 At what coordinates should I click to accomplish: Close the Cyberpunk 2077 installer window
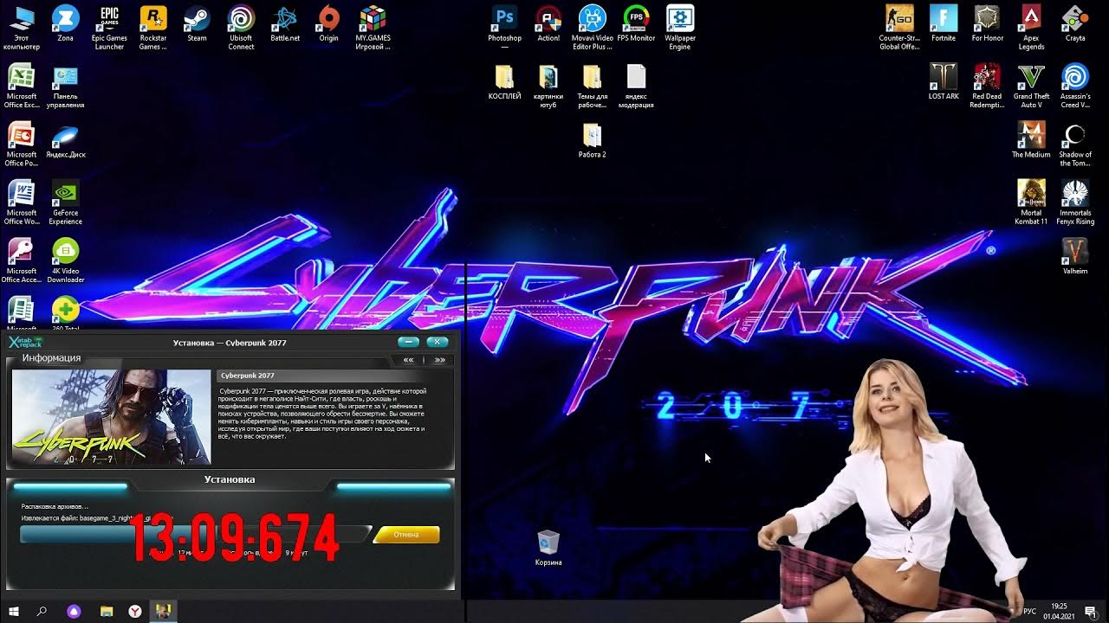pos(438,342)
